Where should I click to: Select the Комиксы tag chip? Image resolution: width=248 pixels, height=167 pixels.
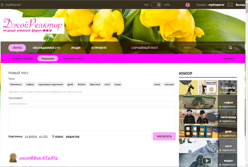click(x=16, y=84)
